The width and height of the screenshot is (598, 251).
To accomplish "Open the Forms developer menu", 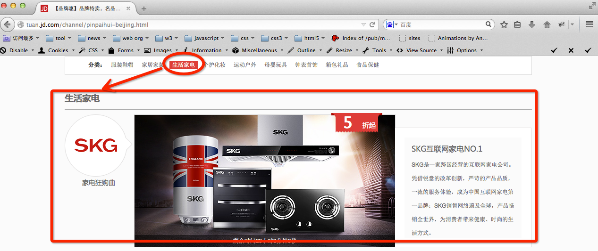I will (123, 50).
